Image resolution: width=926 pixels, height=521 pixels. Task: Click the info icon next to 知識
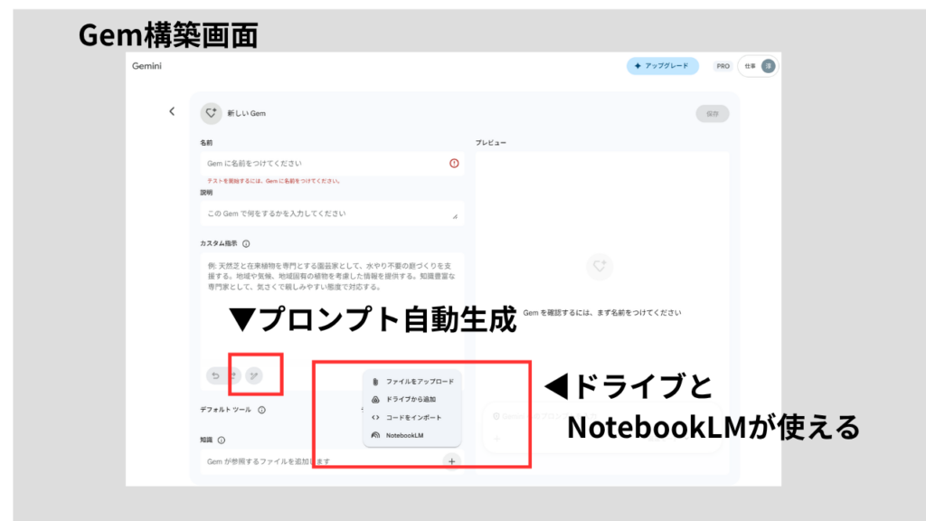pyautogui.click(x=221, y=440)
